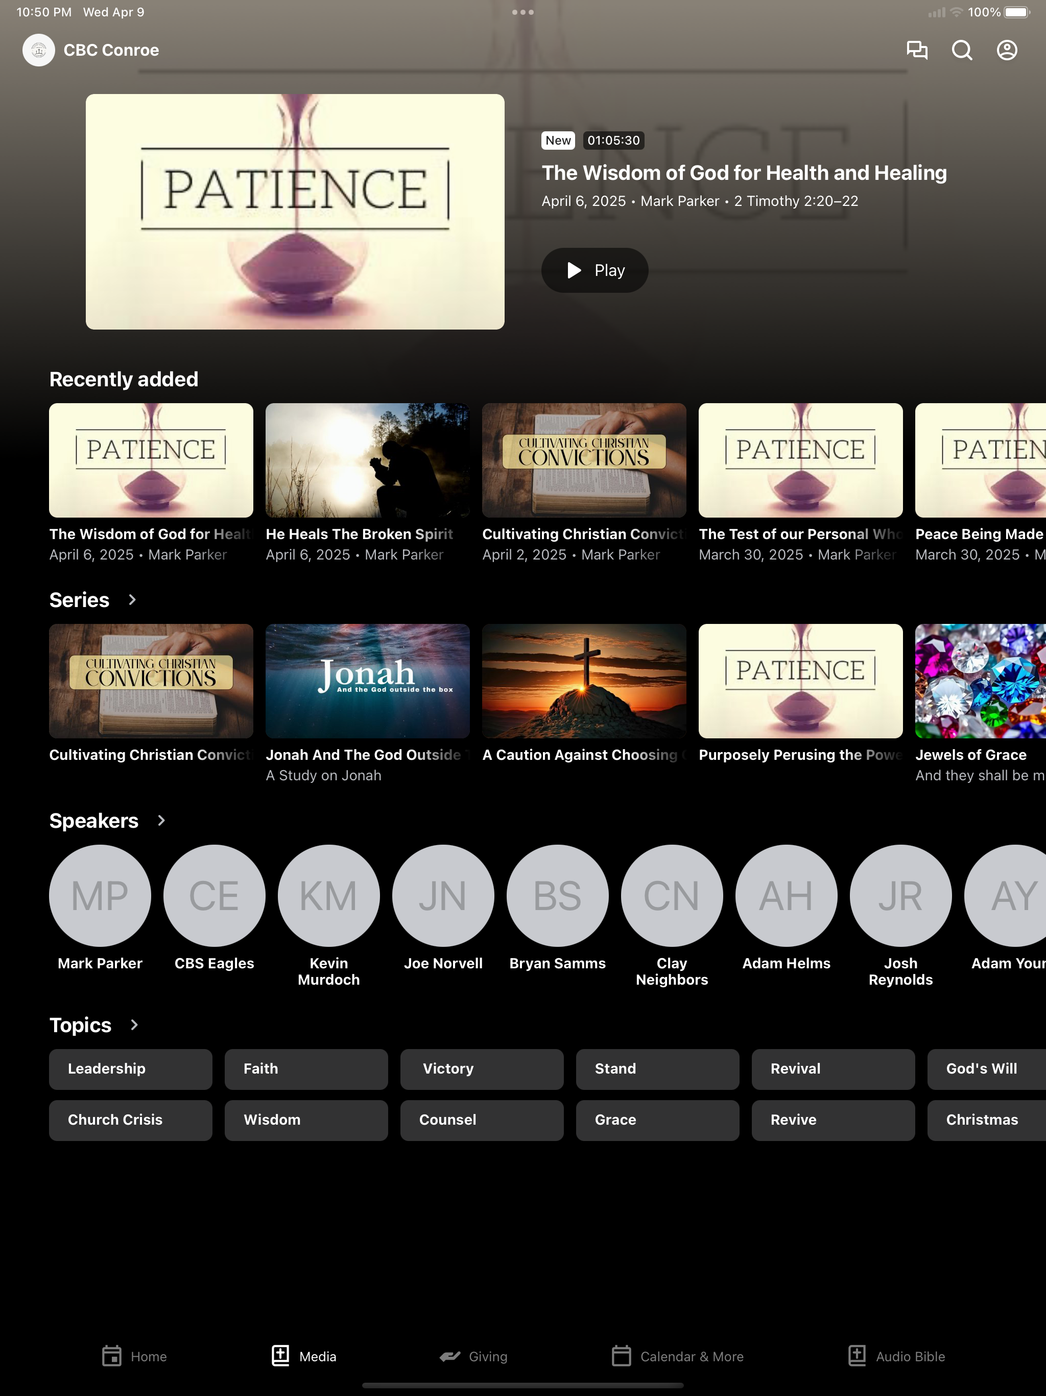This screenshot has height=1396, width=1046.
Task: Play the featured sermon
Action: (x=595, y=270)
